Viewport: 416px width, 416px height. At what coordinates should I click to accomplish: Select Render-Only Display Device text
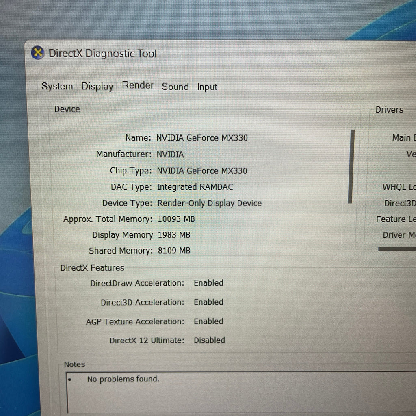[210, 203]
